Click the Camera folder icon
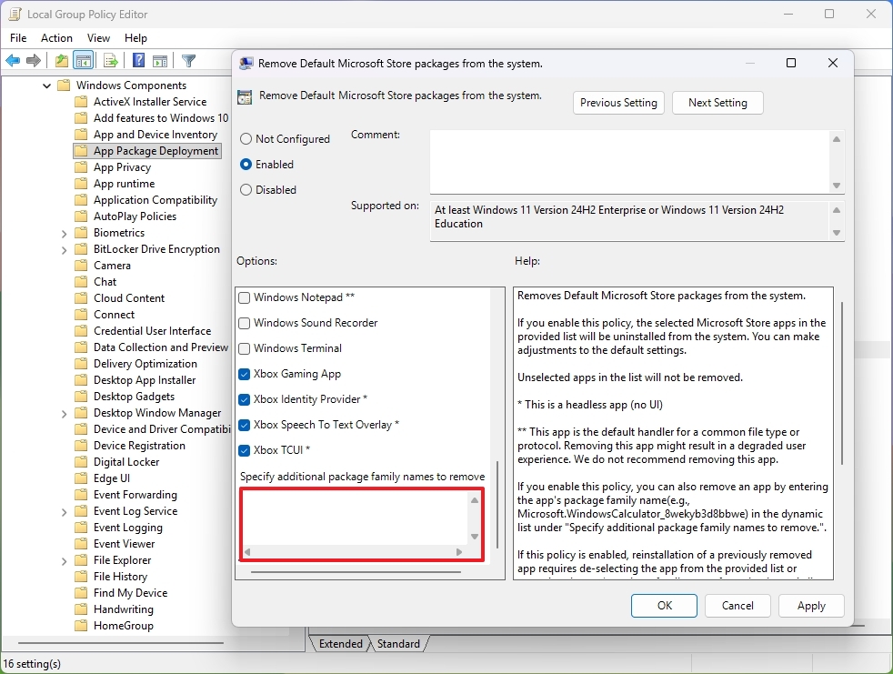The height and width of the screenshot is (674, 893). pyautogui.click(x=82, y=266)
